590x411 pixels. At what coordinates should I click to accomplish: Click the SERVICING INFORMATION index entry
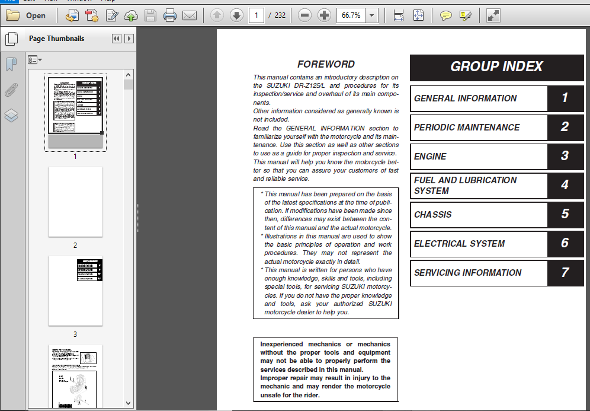tap(496, 272)
